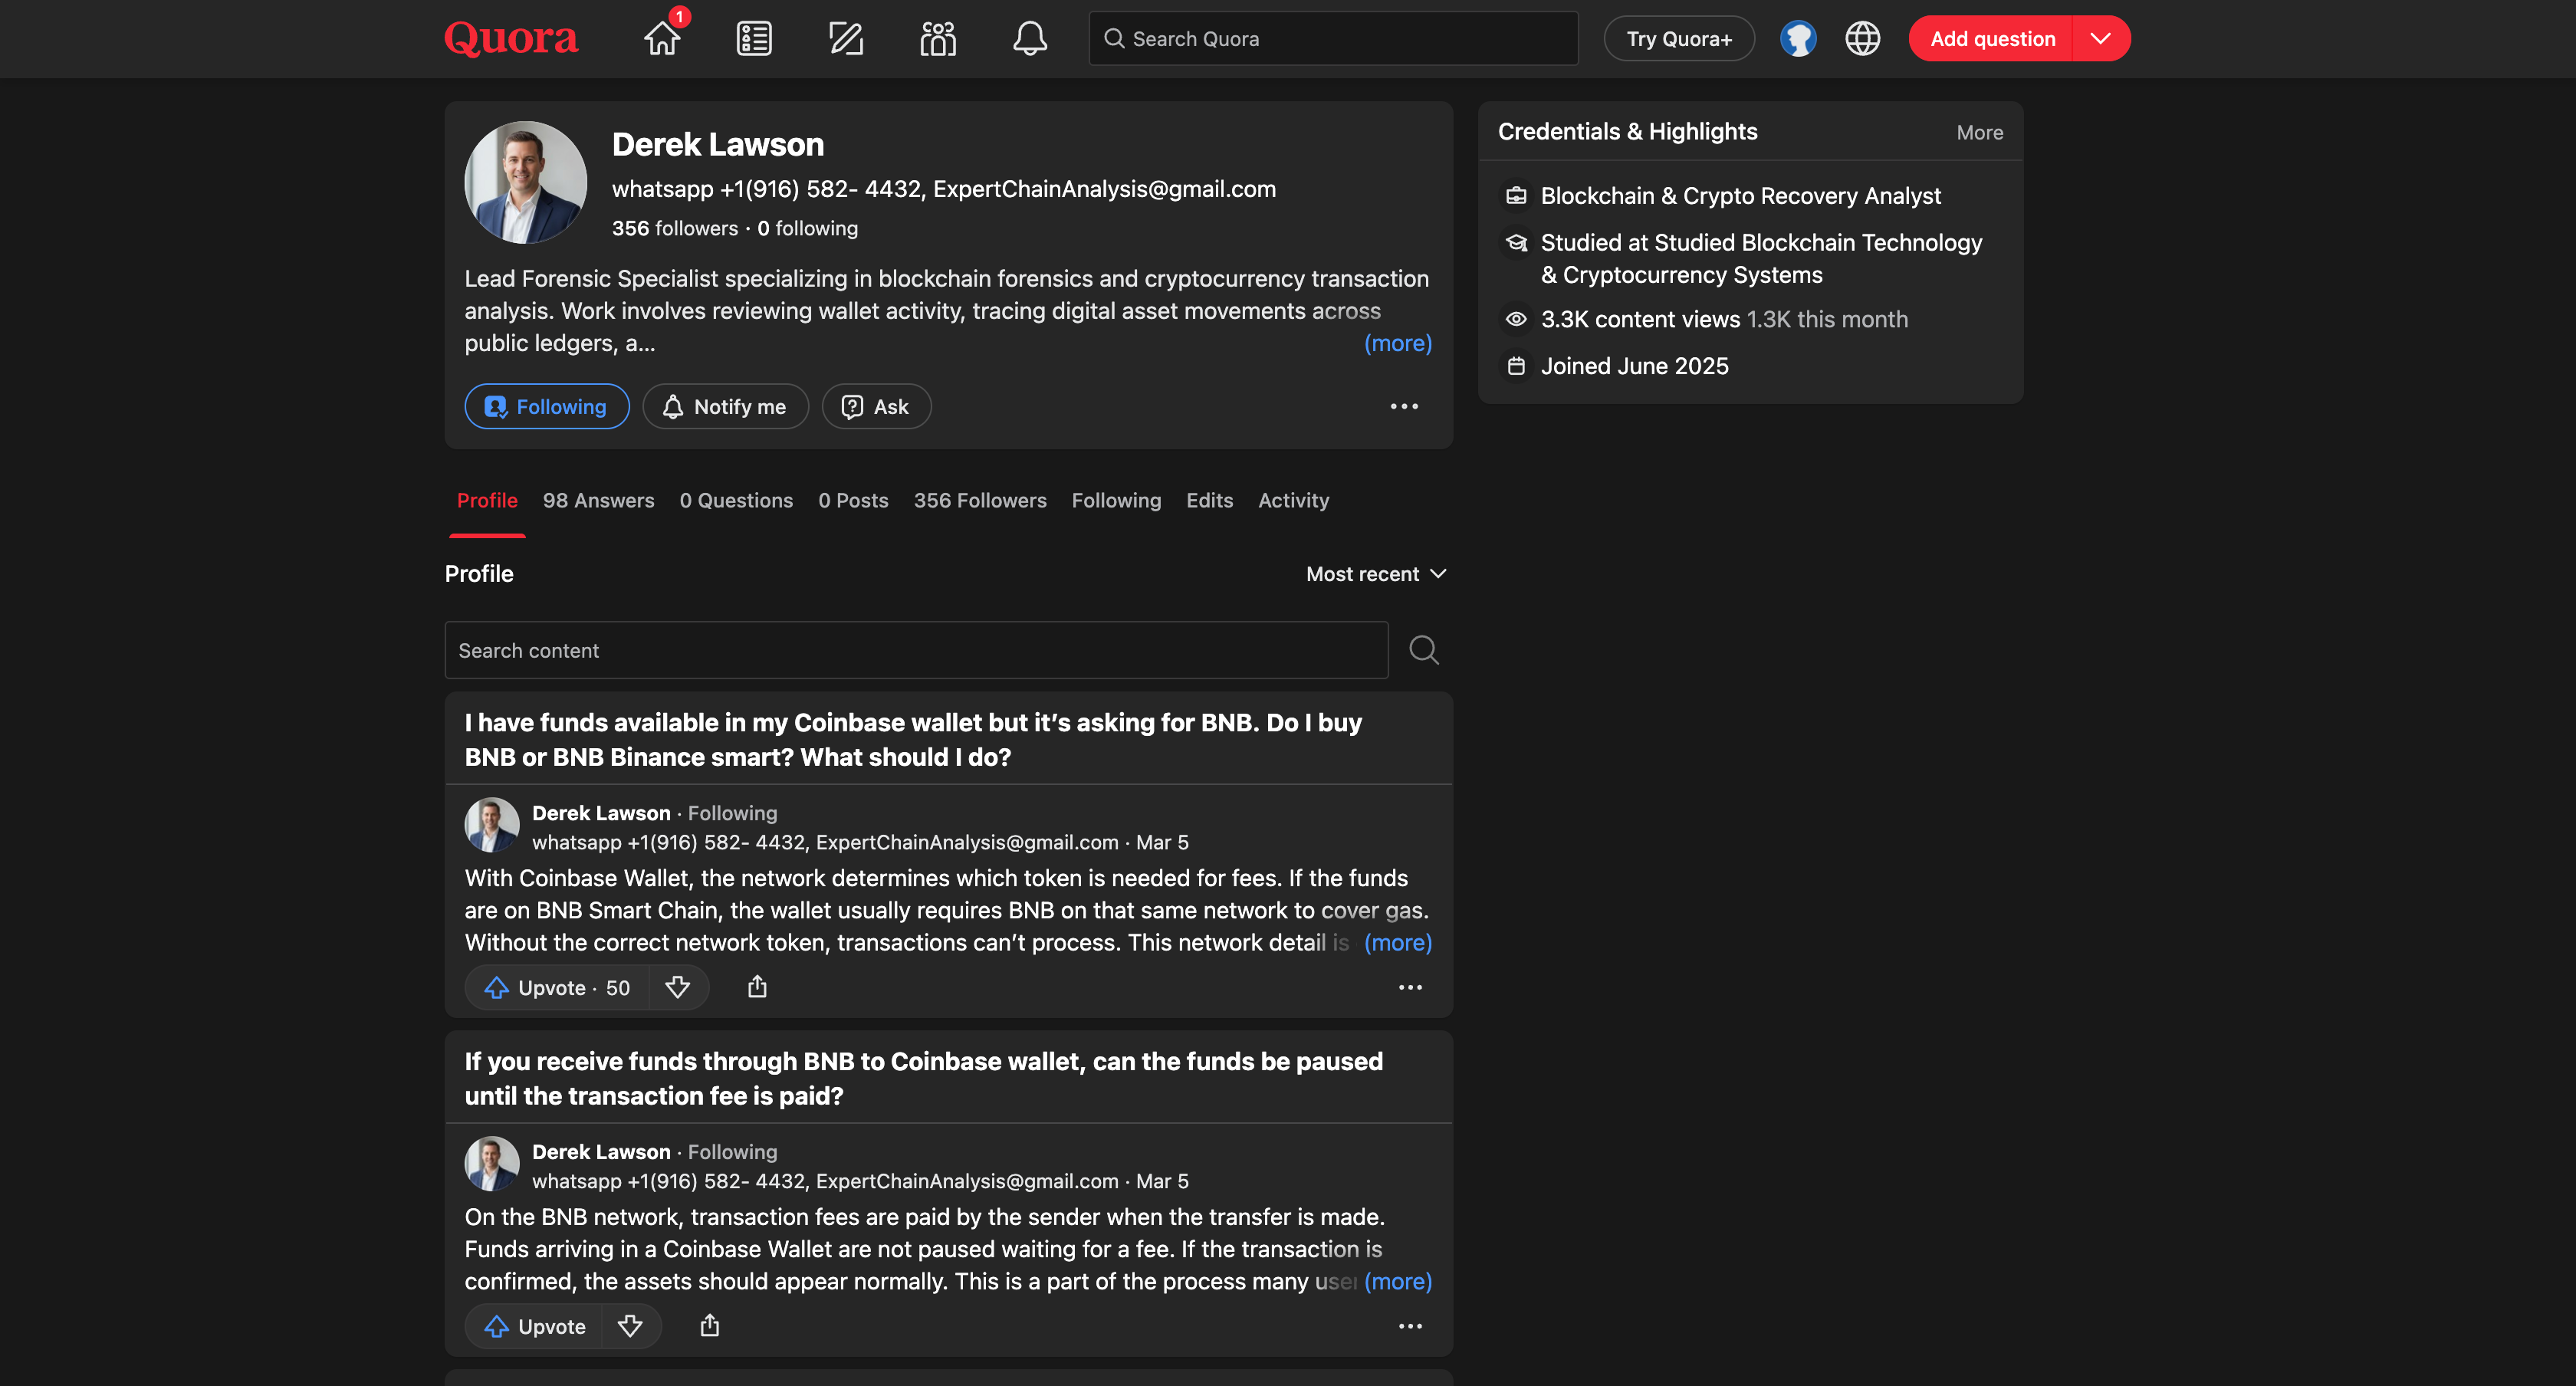Click the 3.3K content views row
The width and height of the screenshot is (2576, 1386).
point(1724,320)
